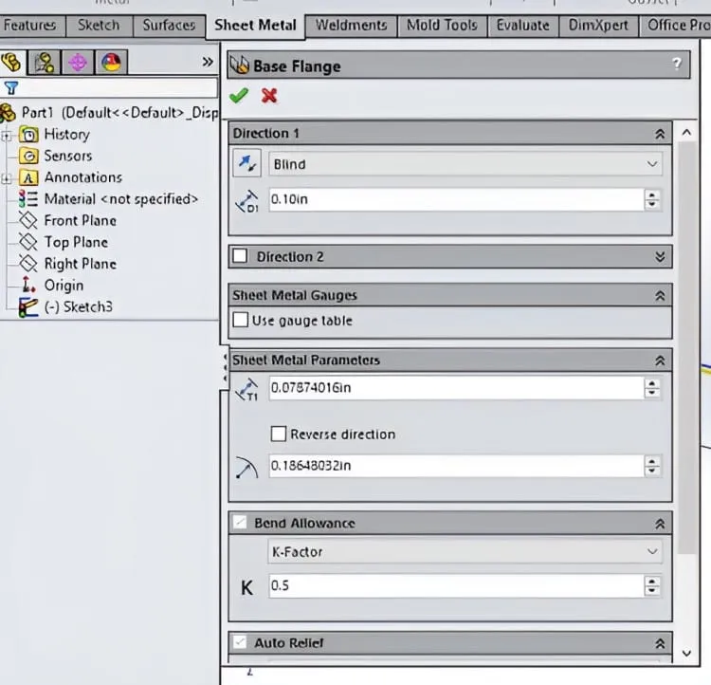Click the K factor value field

click(x=456, y=585)
